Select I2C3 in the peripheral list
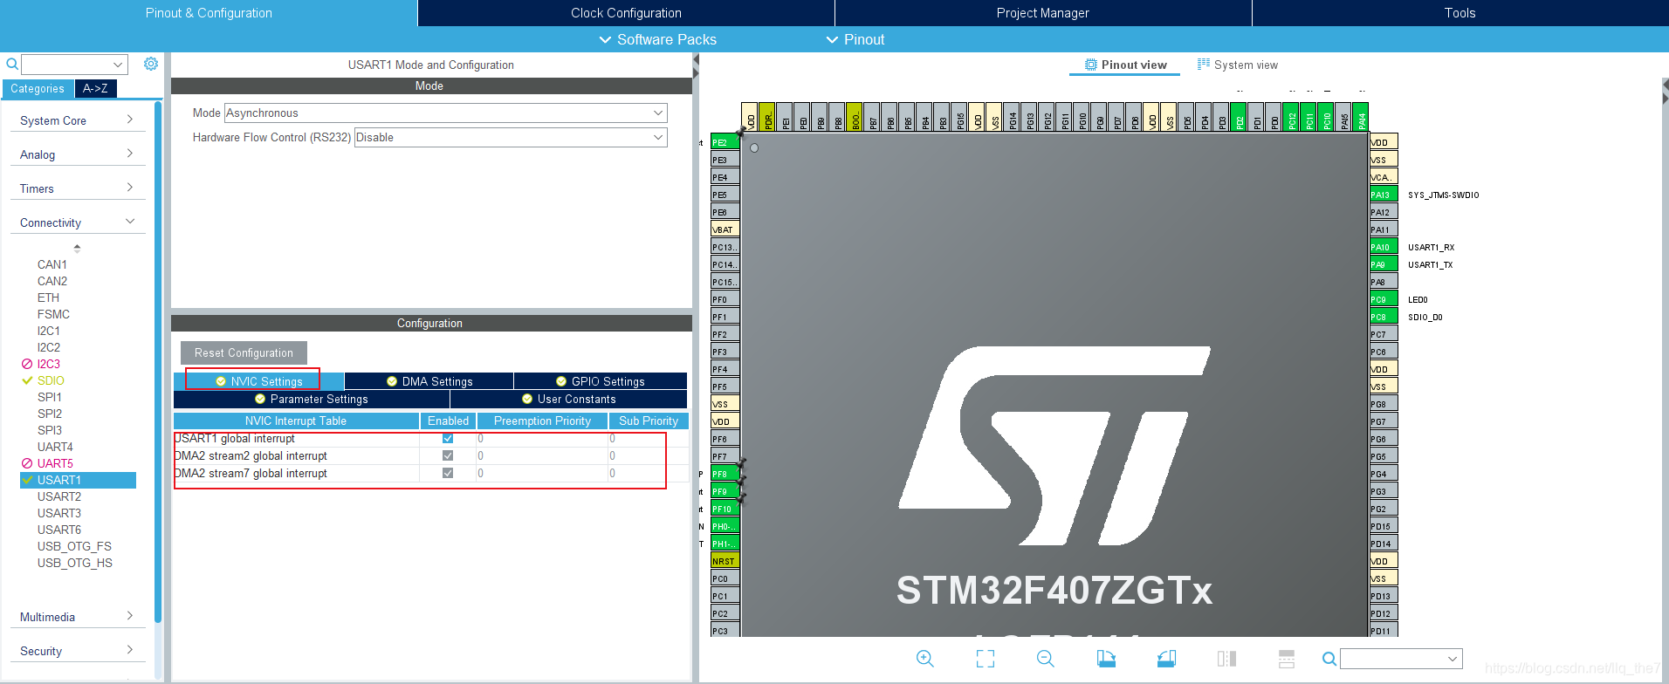Image resolution: width=1669 pixels, height=684 pixels. pyautogui.click(x=49, y=364)
